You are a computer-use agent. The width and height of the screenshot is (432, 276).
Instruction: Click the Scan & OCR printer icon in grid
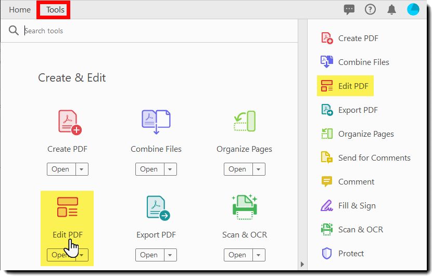[x=245, y=207]
